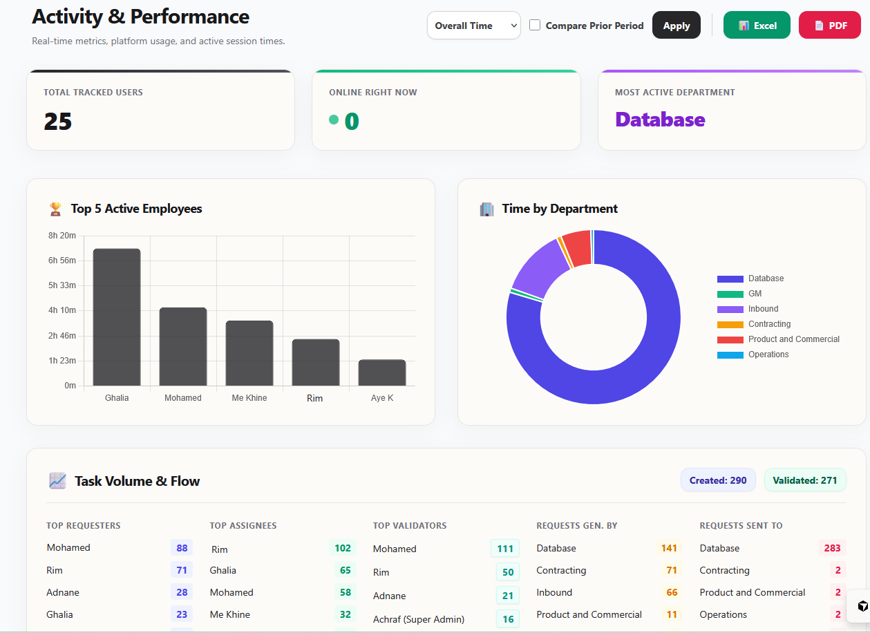
Task: Toggle the Inbound legend color swatch
Action: click(730, 309)
